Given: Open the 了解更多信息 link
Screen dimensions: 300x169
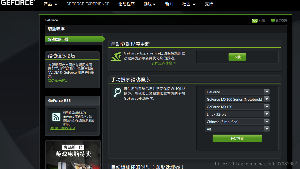Looking at the screenshot, I should tap(163, 63).
